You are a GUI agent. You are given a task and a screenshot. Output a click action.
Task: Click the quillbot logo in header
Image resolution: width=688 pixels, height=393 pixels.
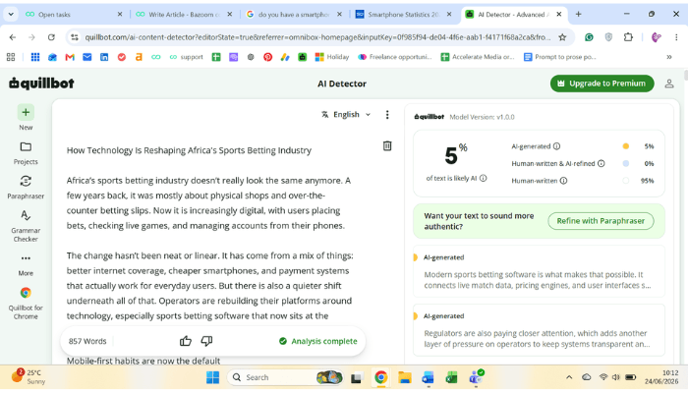(x=41, y=84)
